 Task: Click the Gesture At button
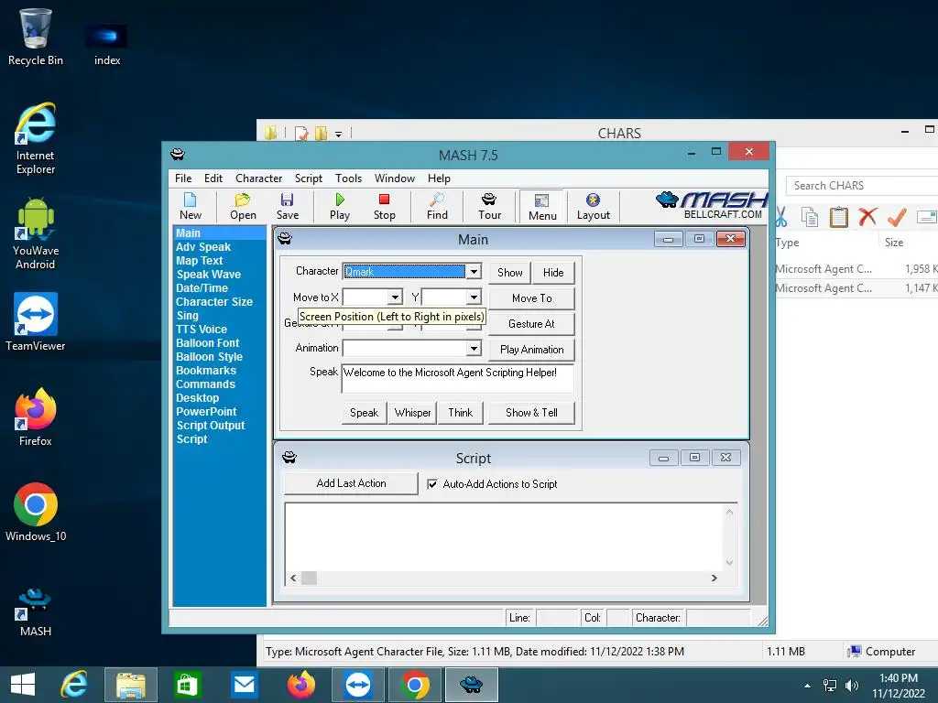[x=532, y=324]
